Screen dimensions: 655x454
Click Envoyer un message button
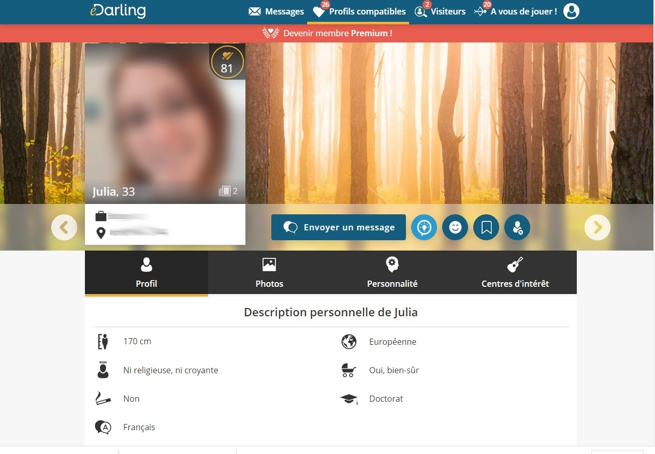point(339,227)
